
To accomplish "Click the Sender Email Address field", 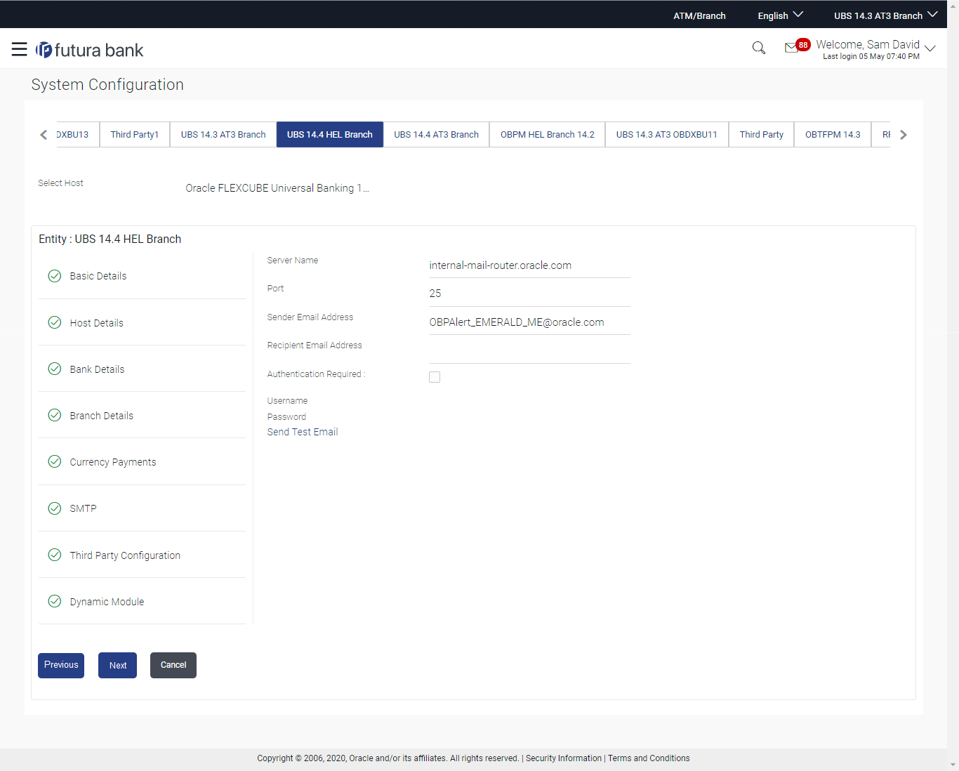I will (529, 322).
